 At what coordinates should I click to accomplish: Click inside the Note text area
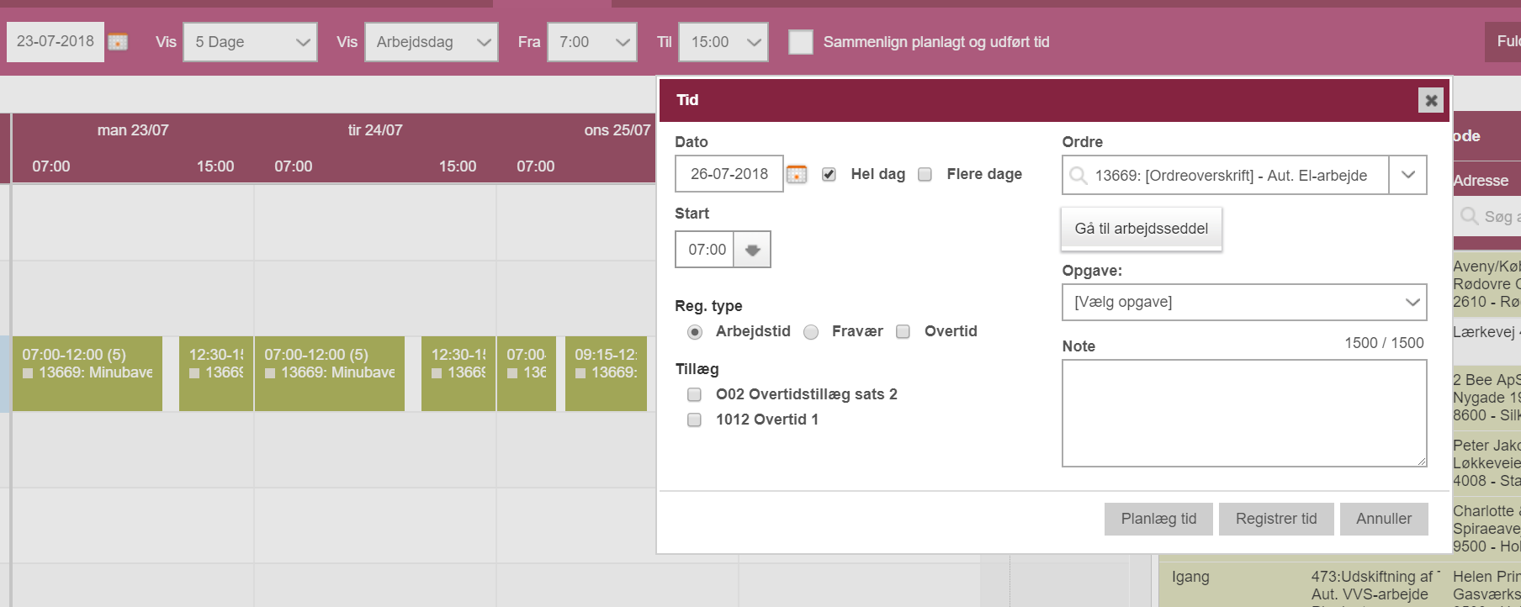(x=1244, y=413)
